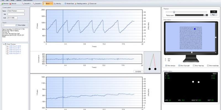Enable the Show model data checkbox
This screenshot has height=110, width=221.
point(208,65)
